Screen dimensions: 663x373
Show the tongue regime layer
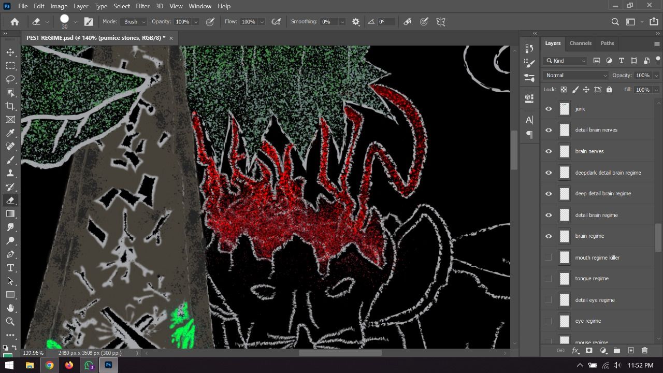549,279
